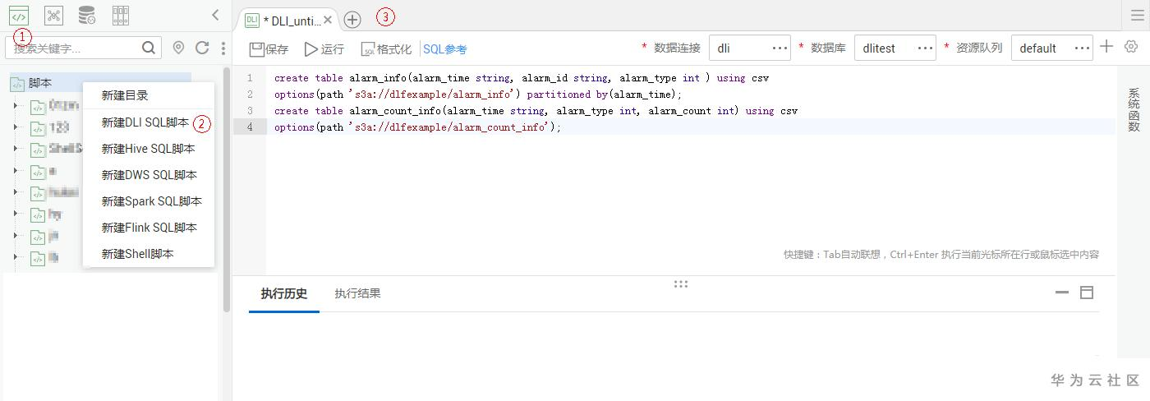Click the dotted drag handle above results
This screenshot has width=1150, height=401.
680,283
